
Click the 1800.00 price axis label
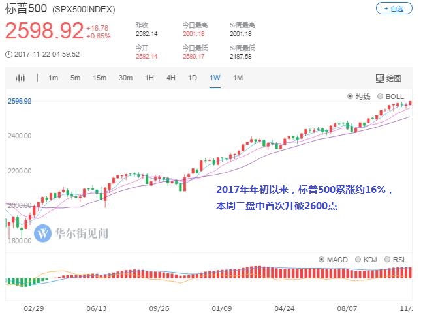point(20,241)
